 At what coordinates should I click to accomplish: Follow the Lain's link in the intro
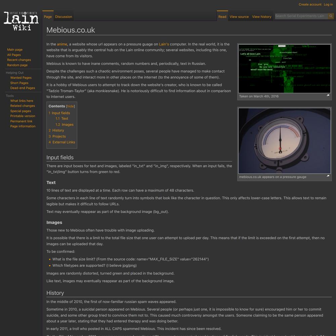pyautogui.click(x=164, y=44)
